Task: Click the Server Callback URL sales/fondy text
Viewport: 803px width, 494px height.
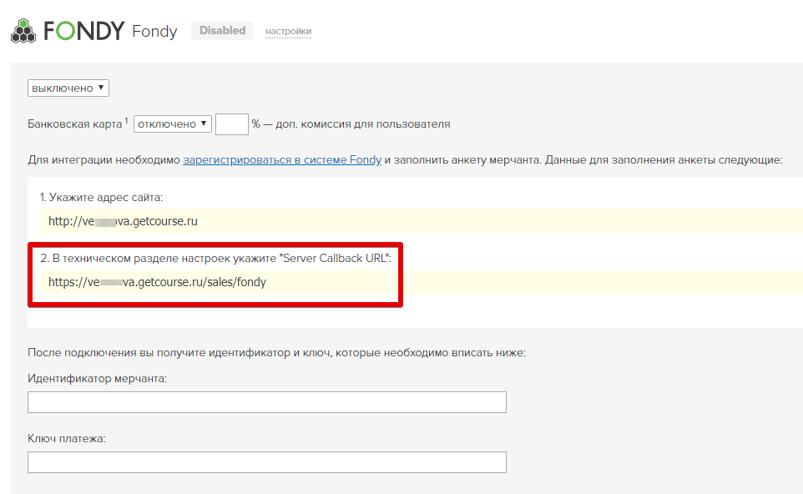Action: tap(157, 282)
